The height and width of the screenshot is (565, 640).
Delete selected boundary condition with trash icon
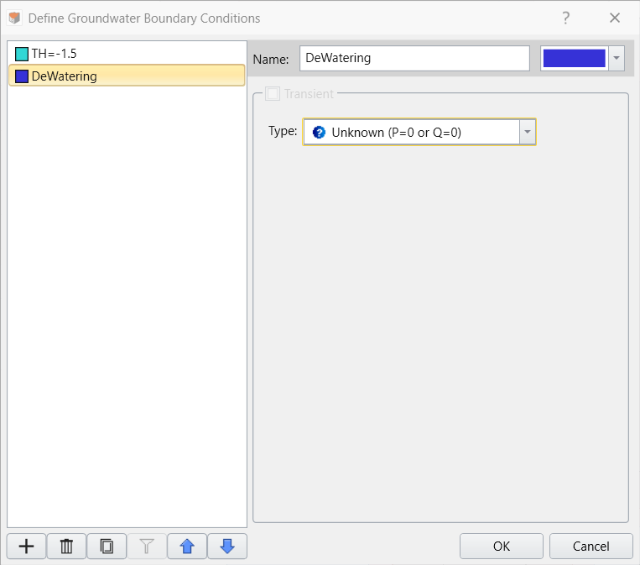pyautogui.click(x=66, y=547)
